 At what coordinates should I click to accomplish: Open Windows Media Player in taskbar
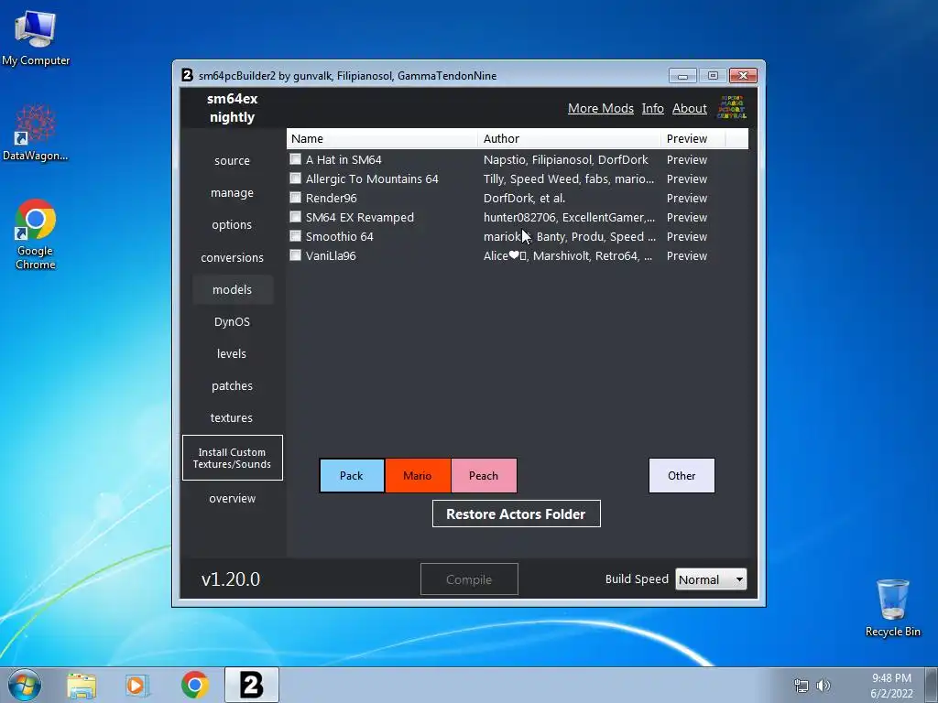tap(137, 685)
